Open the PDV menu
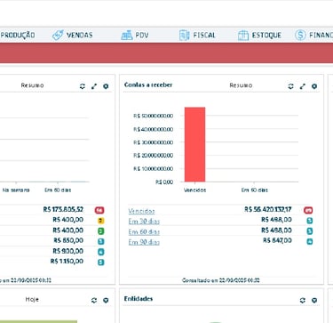This screenshot has height=323, width=333. click(135, 36)
